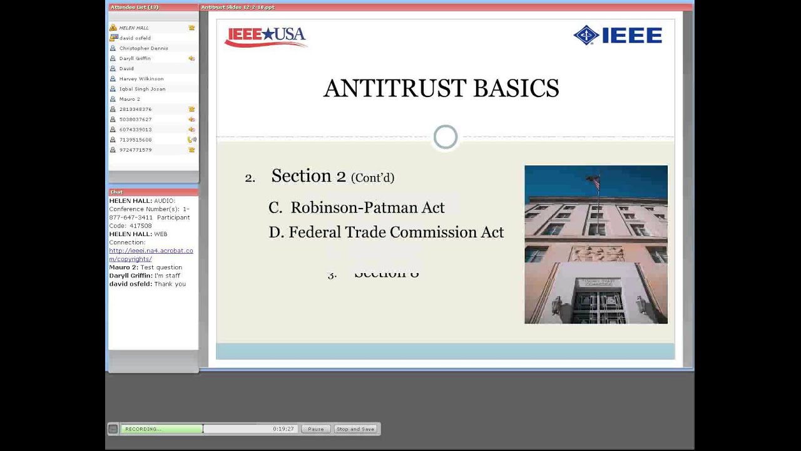Open the ieeei.na4.acrobat.com copyrights link in chat
Viewport: 801px width, 451px height.
[x=151, y=255]
